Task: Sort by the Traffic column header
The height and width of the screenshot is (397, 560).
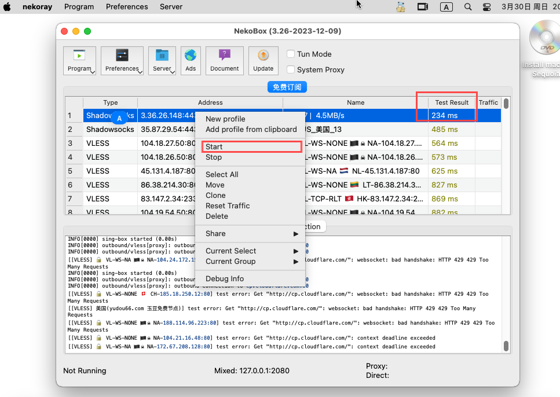Action: click(488, 102)
